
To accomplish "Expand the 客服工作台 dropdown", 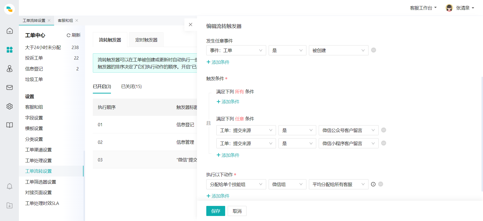I will [423, 8].
